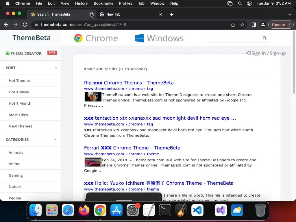296x222 pixels.
Task: Open the Profiles menu
Action: click(x=125, y=3)
